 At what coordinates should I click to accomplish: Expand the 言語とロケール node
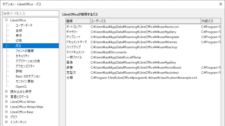[6, 97]
